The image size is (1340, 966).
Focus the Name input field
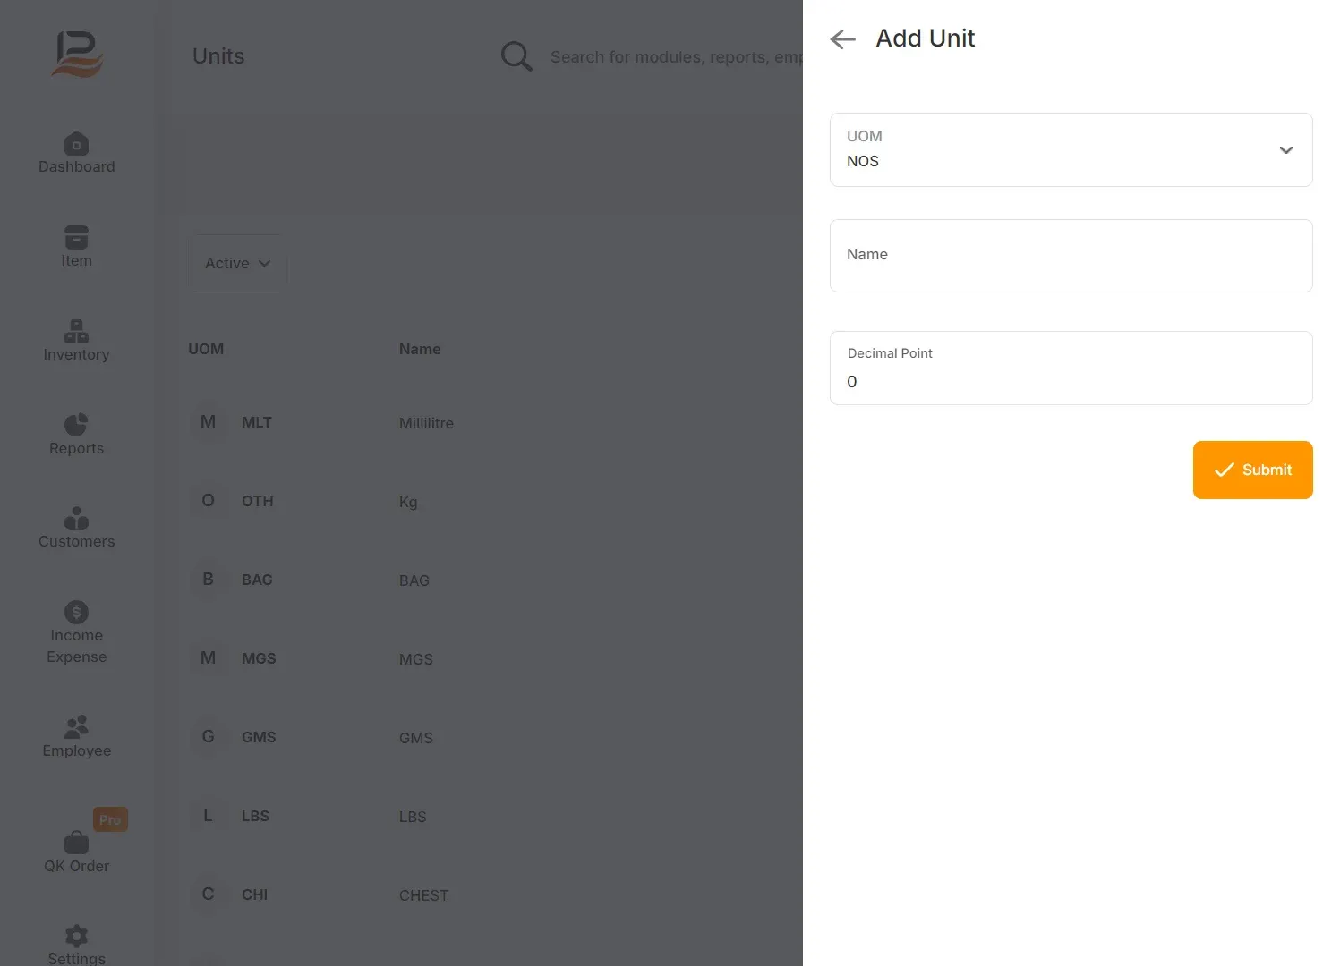[1071, 256]
